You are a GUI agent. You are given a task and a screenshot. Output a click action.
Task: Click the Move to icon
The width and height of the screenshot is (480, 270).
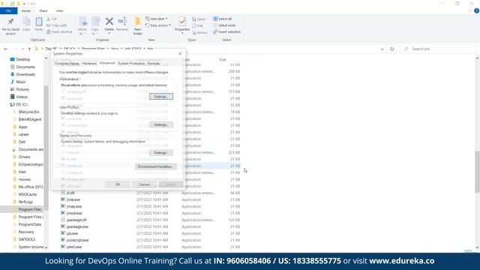click(82, 22)
